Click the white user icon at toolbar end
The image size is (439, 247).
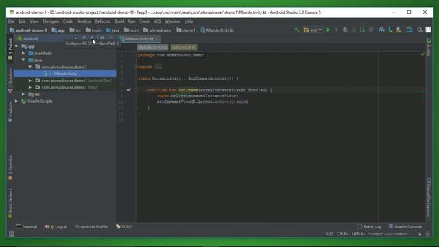click(x=428, y=30)
